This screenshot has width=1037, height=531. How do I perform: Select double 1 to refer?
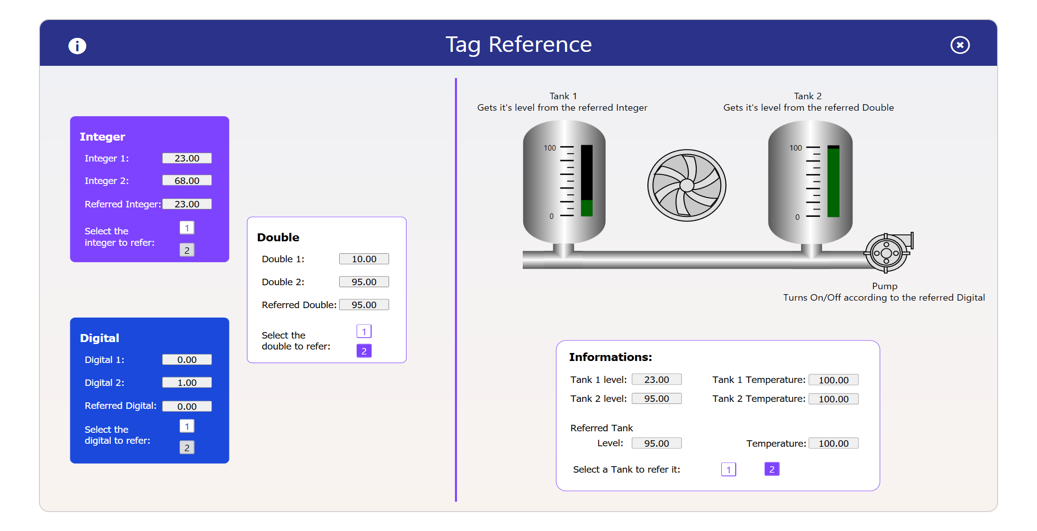364,332
